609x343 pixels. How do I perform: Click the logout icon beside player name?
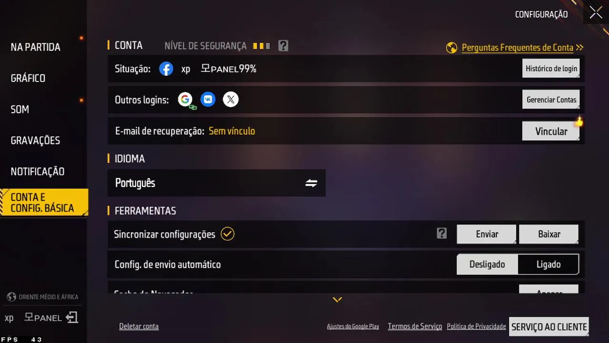coord(72,317)
